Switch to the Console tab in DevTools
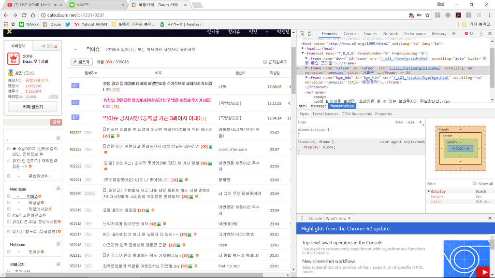This screenshot has height=278, width=495. pyautogui.click(x=350, y=34)
